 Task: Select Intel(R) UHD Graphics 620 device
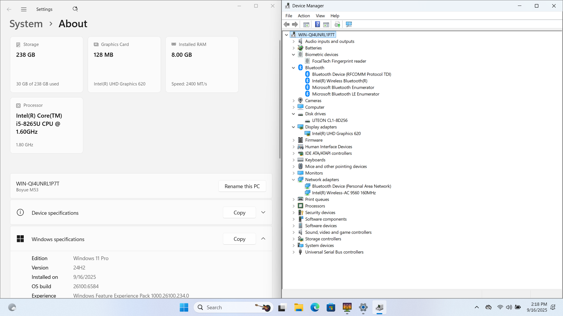coord(336,134)
